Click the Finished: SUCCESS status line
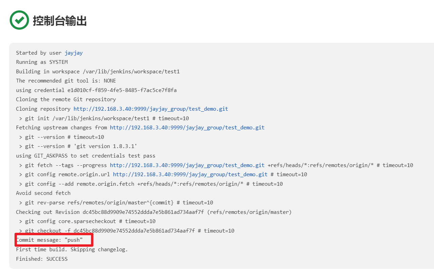 click(42, 259)
